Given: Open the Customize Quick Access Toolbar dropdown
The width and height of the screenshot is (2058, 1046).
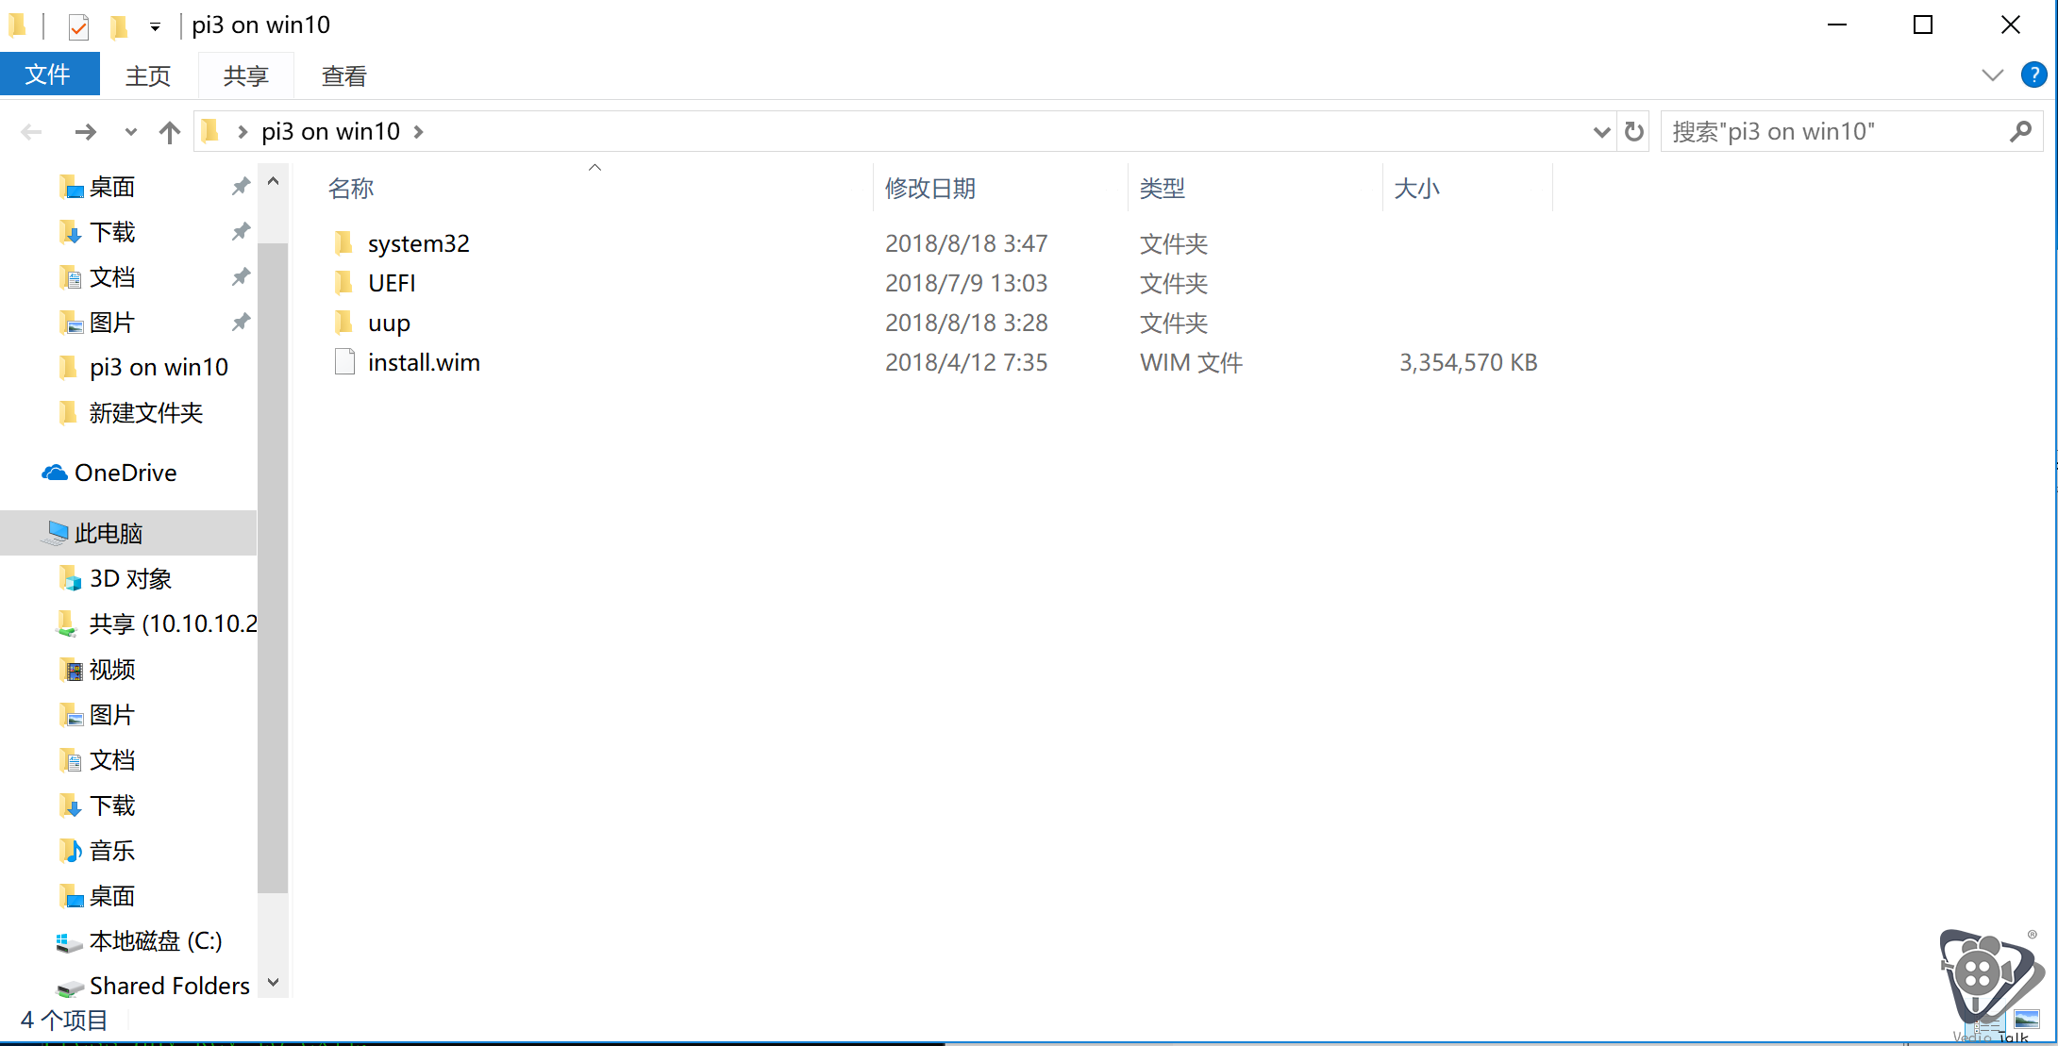Looking at the screenshot, I should coord(155,27).
